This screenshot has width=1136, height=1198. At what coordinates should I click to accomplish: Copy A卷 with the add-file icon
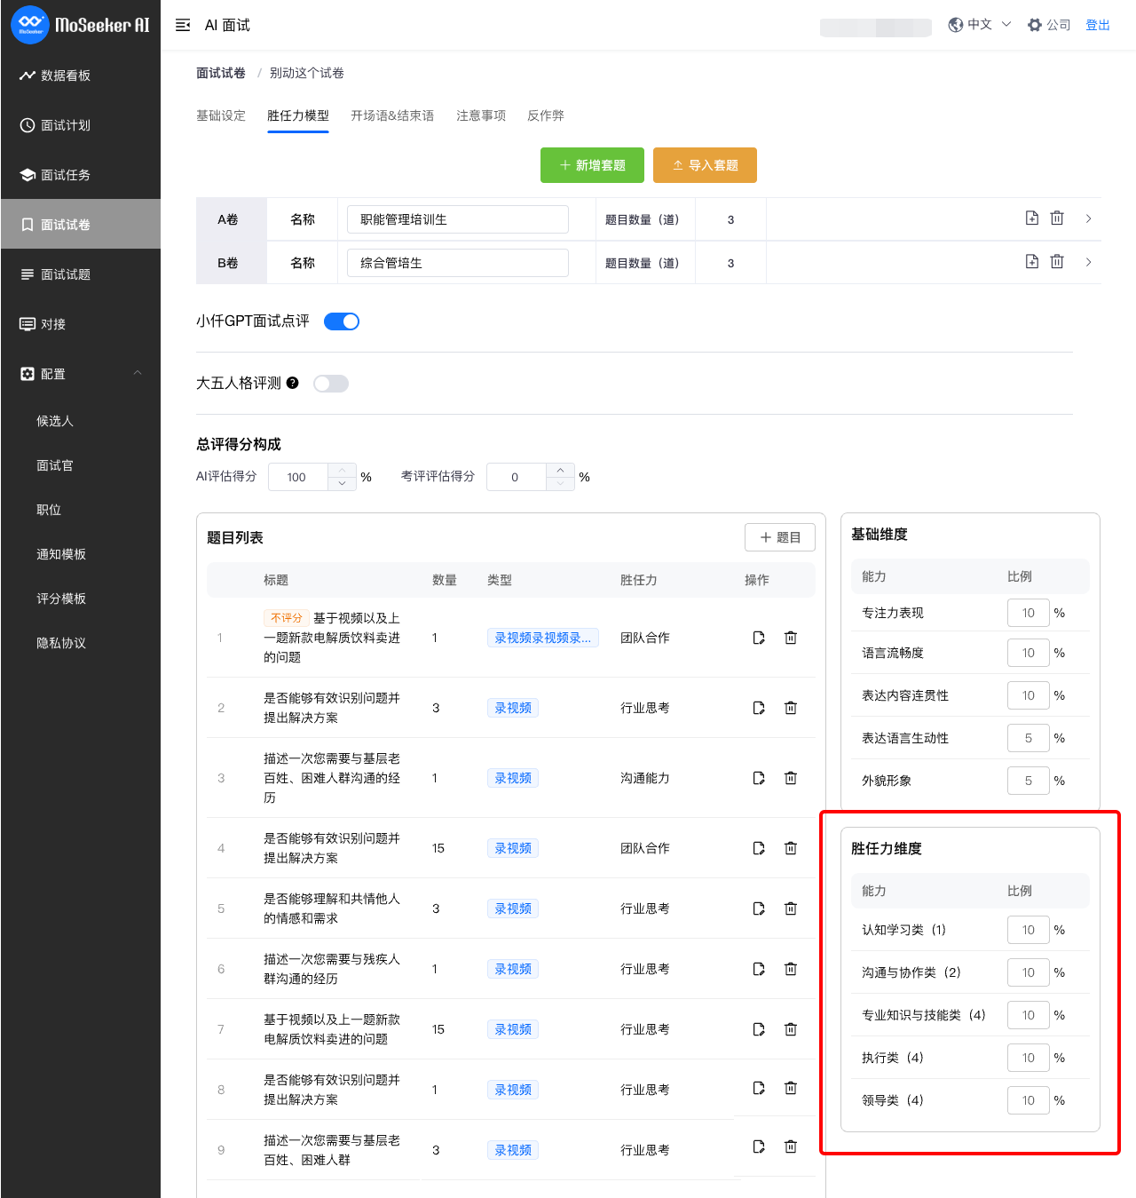1032,218
